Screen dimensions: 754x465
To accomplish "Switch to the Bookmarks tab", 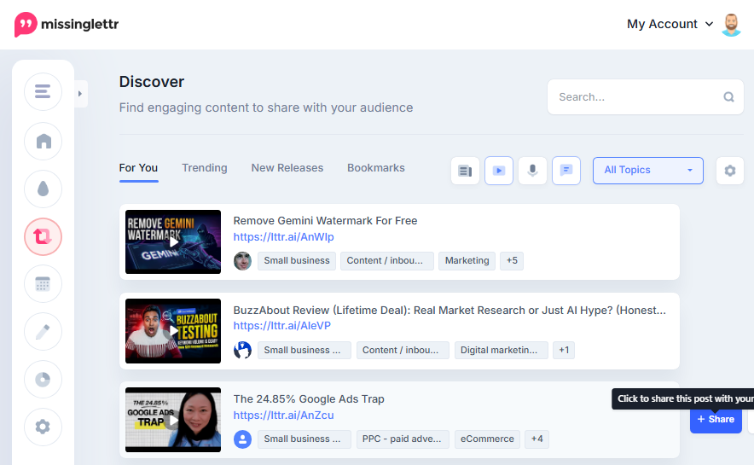I will [376, 168].
